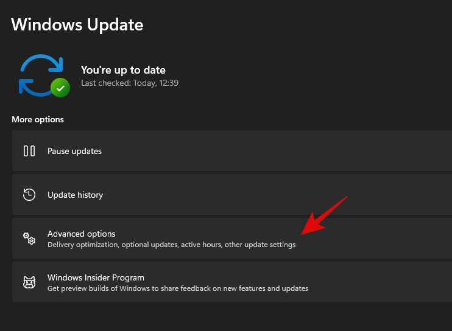This screenshot has height=331, width=452.
Task: Click the Windows Insider Program cat icon
Action: (29, 282)
